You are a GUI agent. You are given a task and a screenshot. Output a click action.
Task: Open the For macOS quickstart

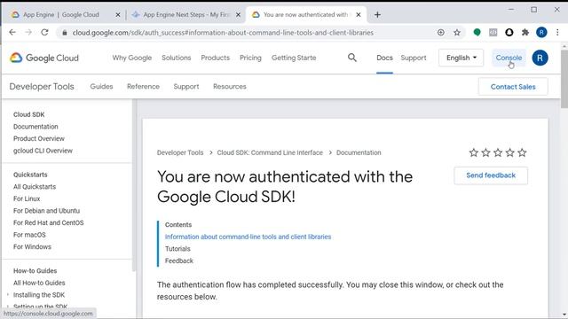point(29,235)
